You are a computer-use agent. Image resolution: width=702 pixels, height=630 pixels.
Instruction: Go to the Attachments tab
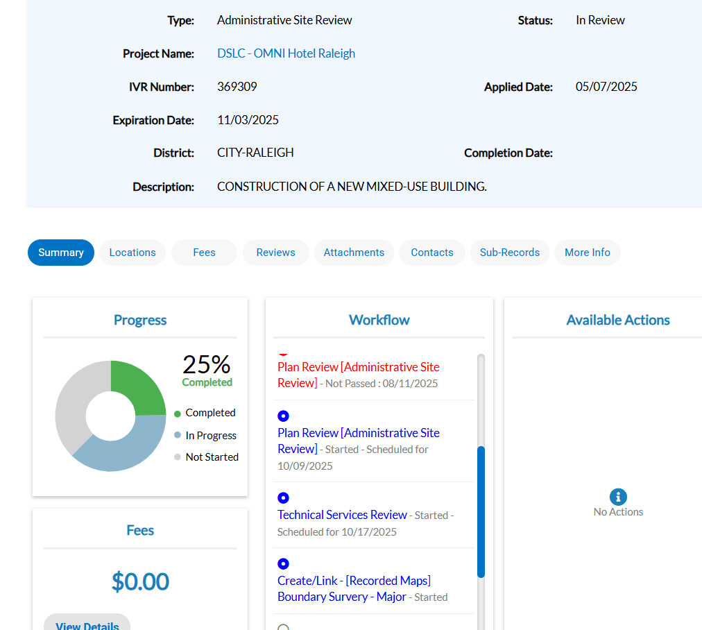[354, 253]
